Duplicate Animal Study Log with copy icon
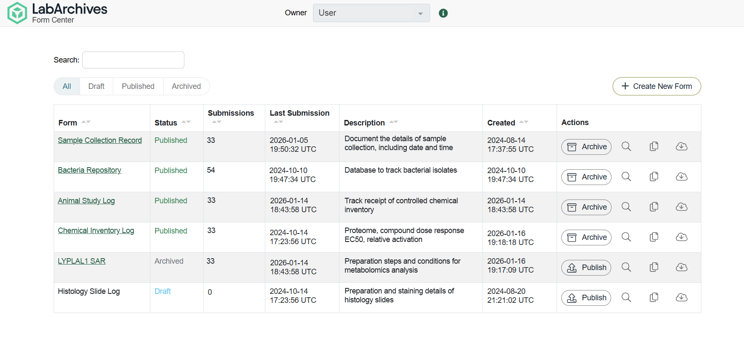Image resolution: width=744 pixels, height=353 pixels. point(654,207)
